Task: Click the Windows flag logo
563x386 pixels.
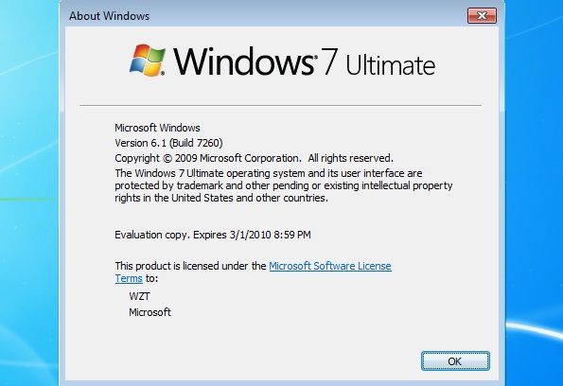Action: [148, 60]
